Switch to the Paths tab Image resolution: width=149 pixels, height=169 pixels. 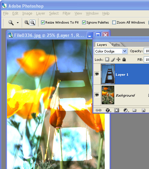[x=116, y=45]
